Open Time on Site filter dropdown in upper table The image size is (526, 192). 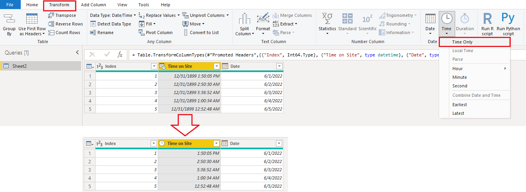point(216,67)
